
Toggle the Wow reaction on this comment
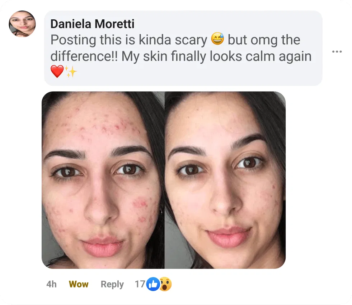pos(79,284)
